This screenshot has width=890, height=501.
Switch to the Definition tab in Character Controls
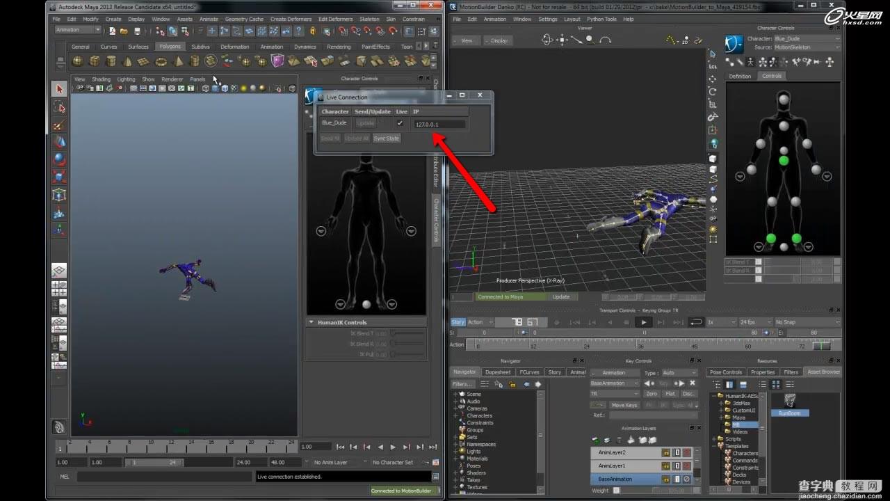[740, 76]
